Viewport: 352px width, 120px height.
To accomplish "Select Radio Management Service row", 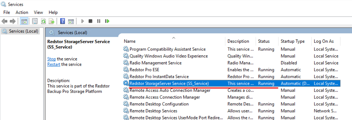I will tap(232, 63).
